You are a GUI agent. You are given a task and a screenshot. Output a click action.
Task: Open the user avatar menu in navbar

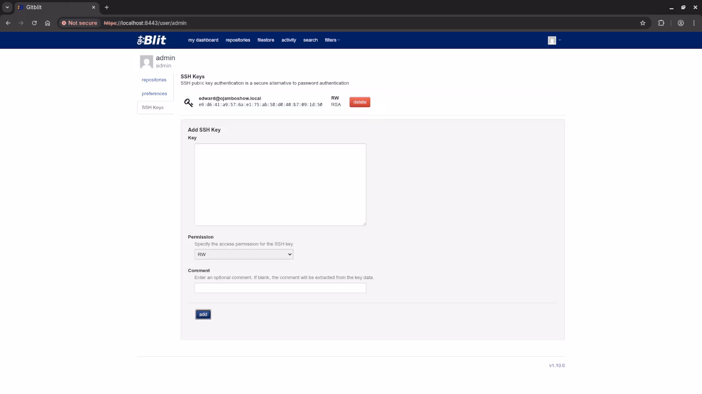point(554,40)
